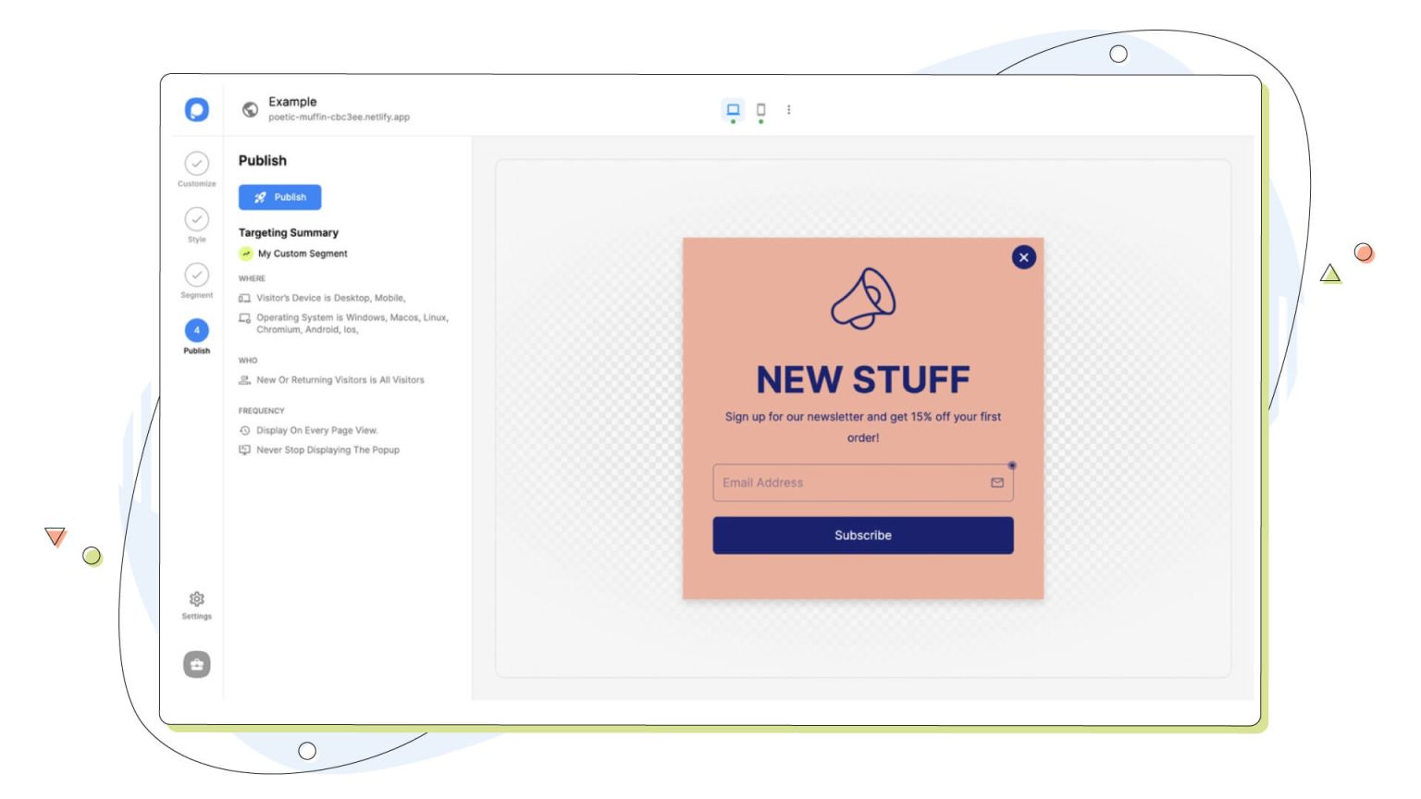Click New Or Returning Visitors rule
Image resolution: width=1421 pixels, height=799 pixels.
point(340,380)
